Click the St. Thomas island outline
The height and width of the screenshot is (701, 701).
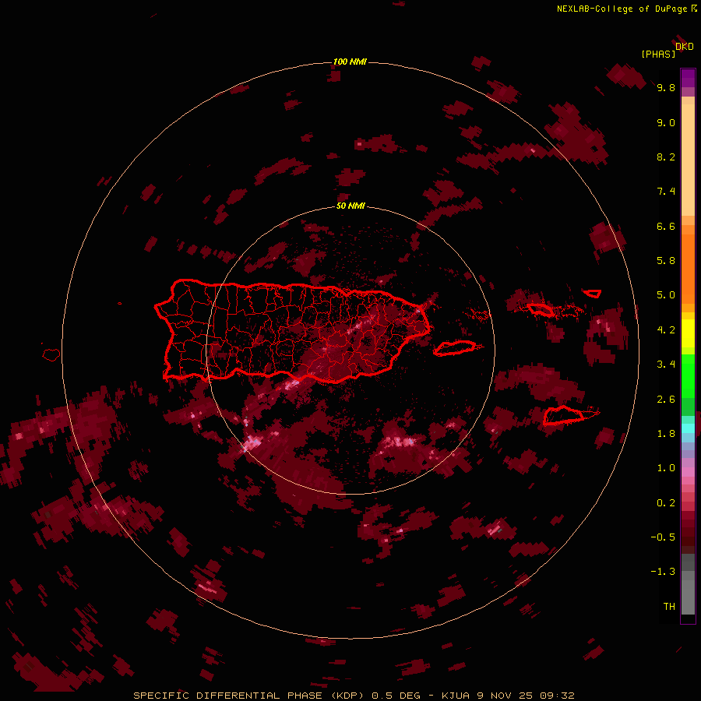540,309
